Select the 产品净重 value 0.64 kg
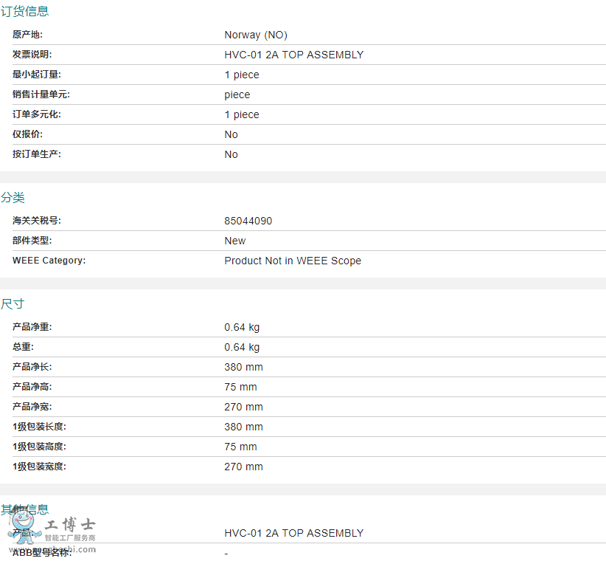The image size is (606, 564). [x=242, y=327]
